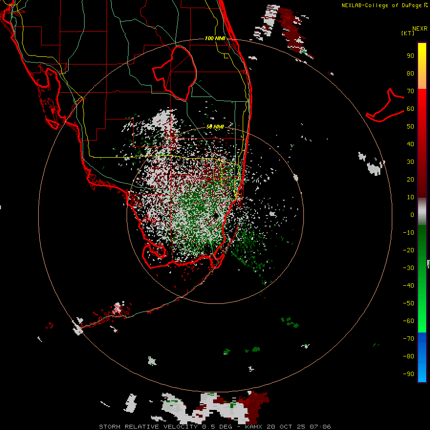Click the KAMX station identifier in caption

tap(254, 427)
